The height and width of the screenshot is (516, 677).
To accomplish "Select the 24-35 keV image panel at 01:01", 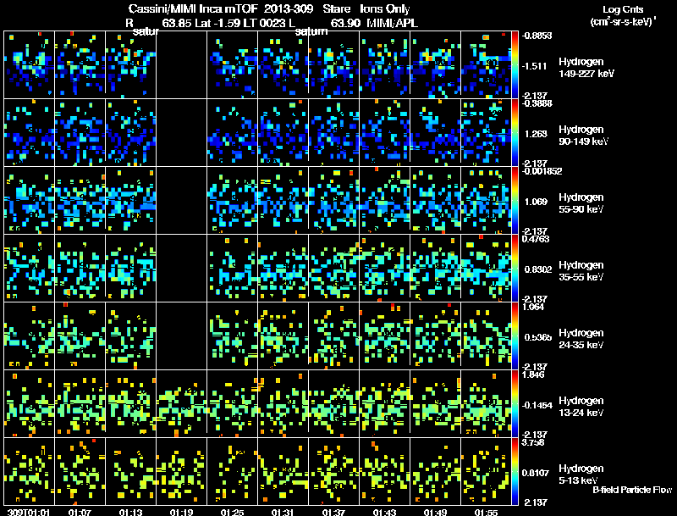I will pos(29,336).
